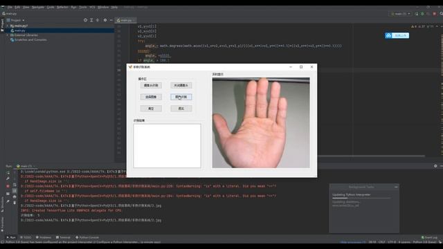Toggle scroll to end in Run console
The width and height of the screenshot is (443, 249).
click(15, 191)
